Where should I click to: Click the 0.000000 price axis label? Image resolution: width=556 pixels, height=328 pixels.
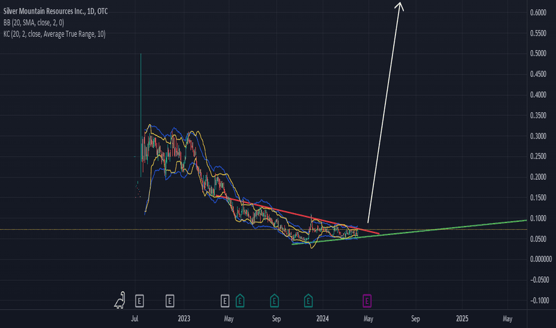click(540, 259)
